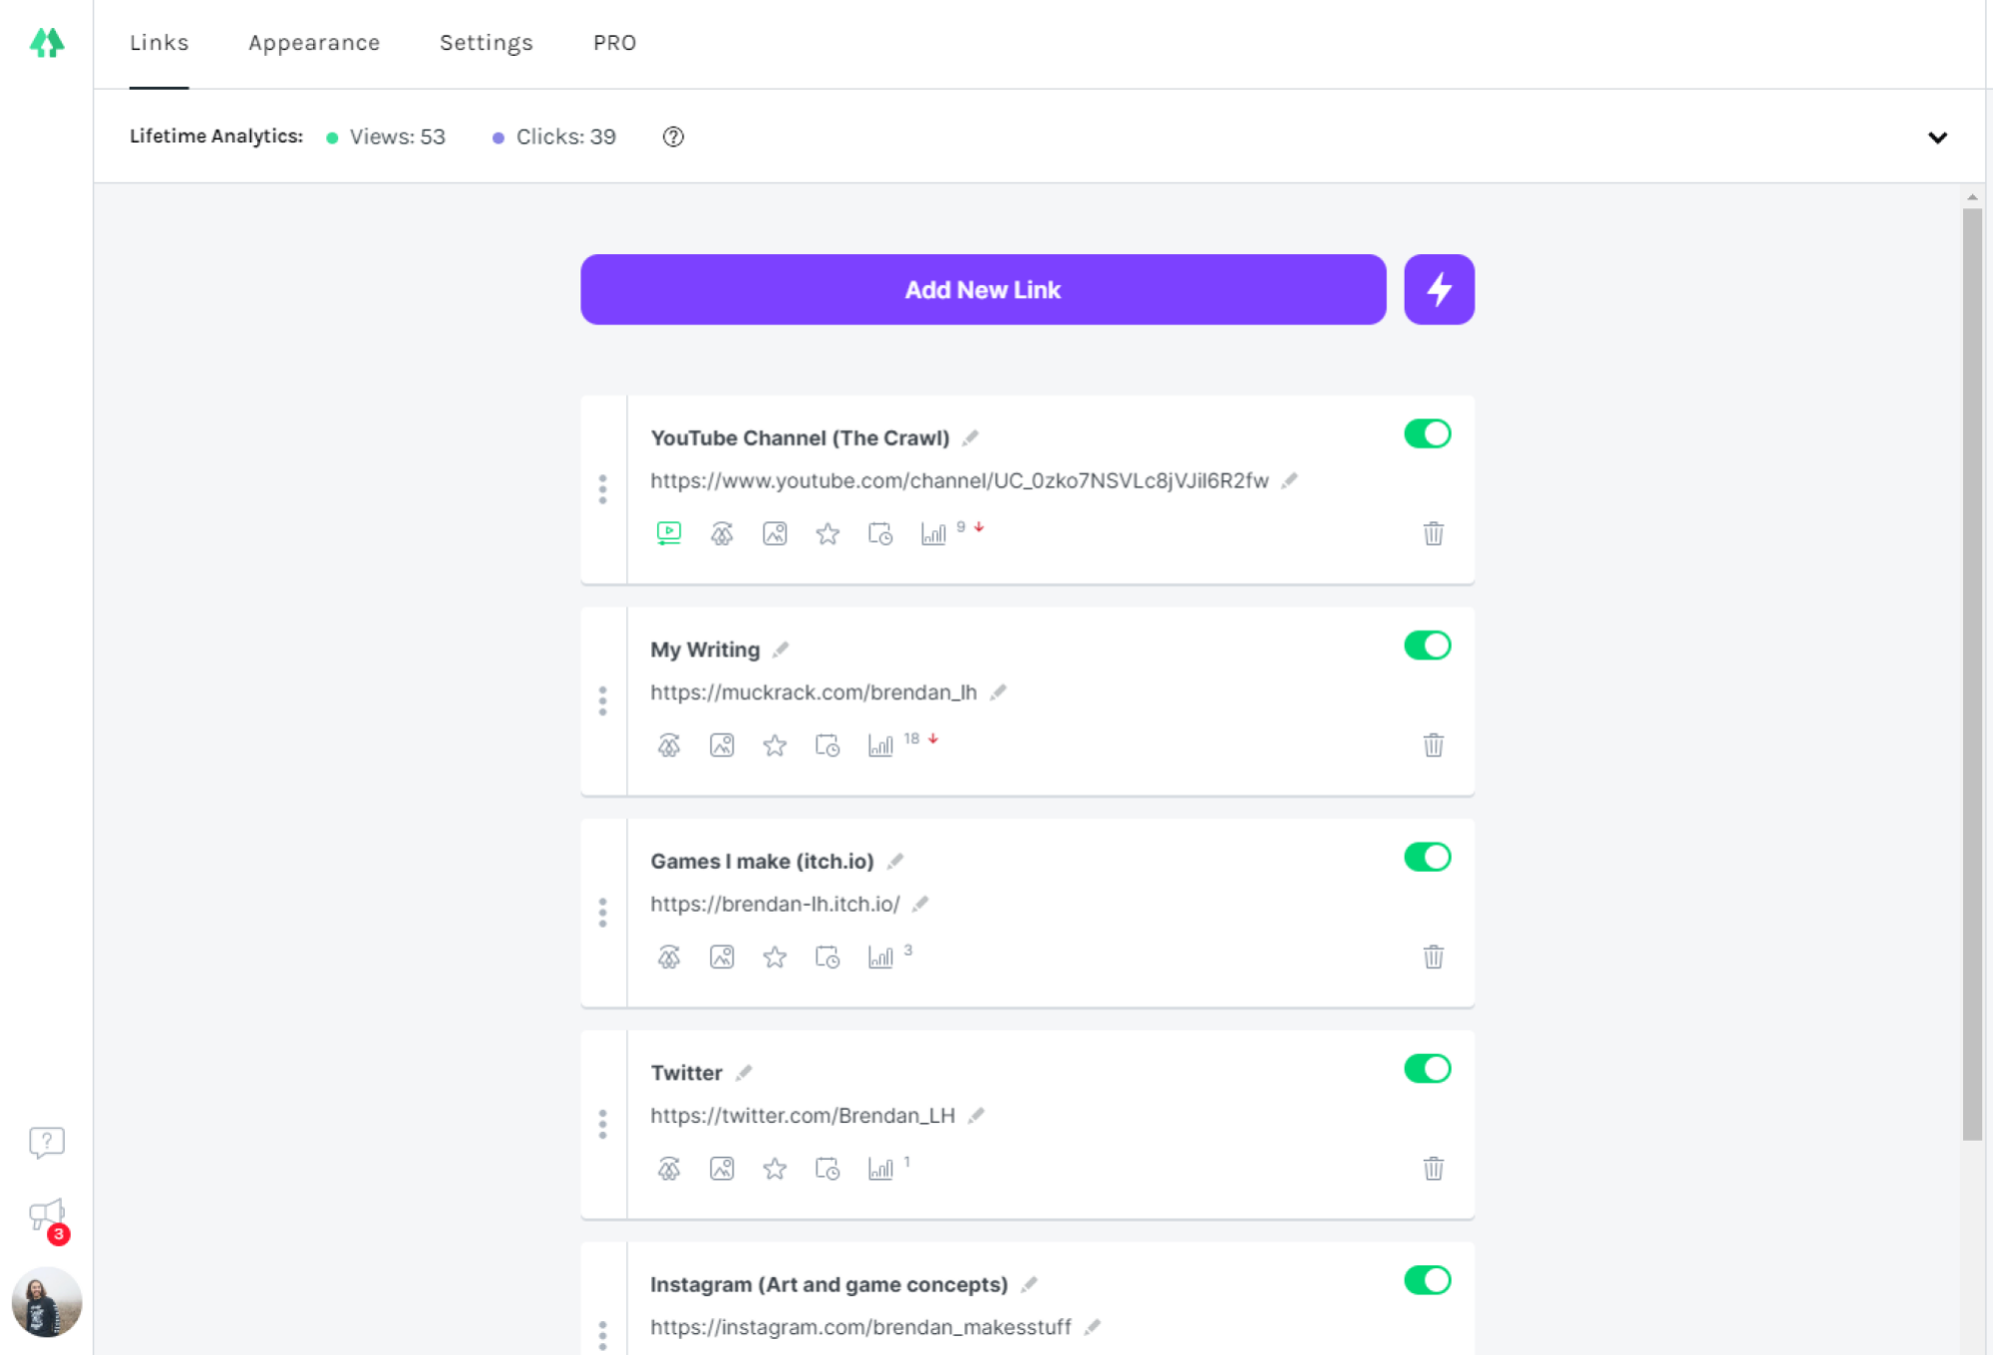Delete the YouTube Channel link via trash icon
The height and width of the screenshot is (1355, 1993).
click(1433, 533)
